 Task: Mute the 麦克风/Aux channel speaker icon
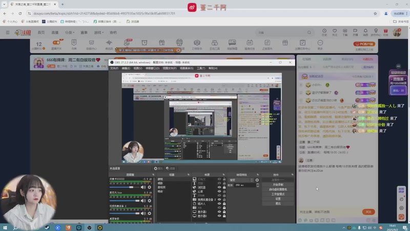click(143, 201)
